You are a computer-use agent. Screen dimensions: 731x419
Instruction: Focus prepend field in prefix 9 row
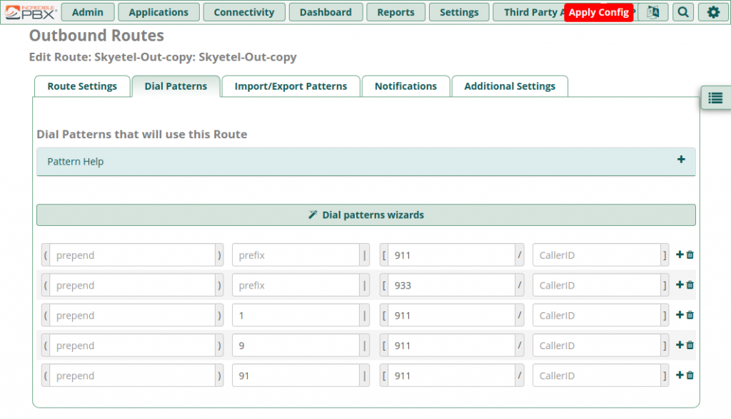[x=132, y=346]
